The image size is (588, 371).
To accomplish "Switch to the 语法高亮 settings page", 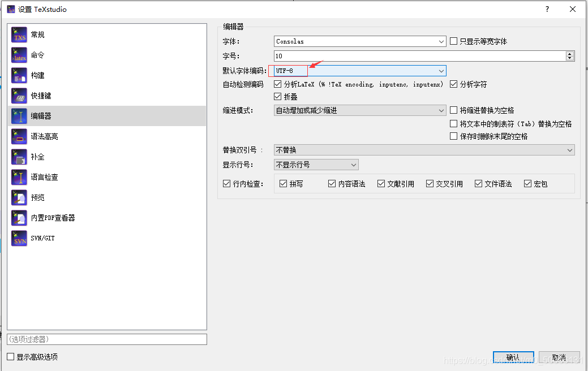I will click(x=107, y=136).
